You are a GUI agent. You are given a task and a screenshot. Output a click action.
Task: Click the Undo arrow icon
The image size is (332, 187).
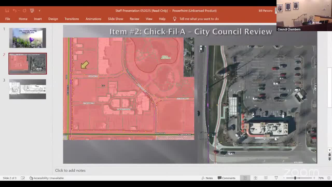[15, 11]
